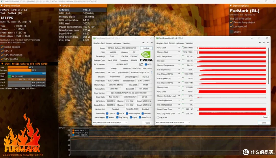This screenshot has height=158, width=276.
Task: Switch to Sensors tab in left GPU-Z window
Action: (x=109, y=43)
